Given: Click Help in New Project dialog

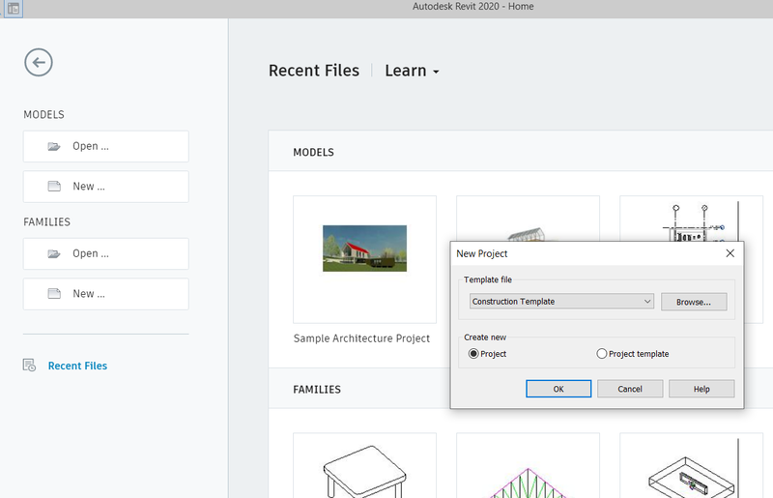Looking at the screenshot, I should [701, 389].
